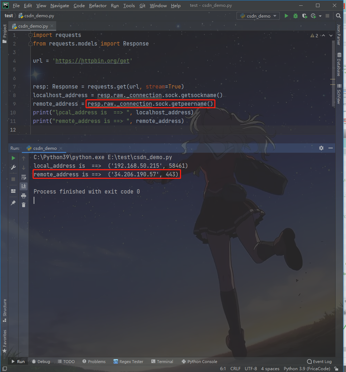
Task: Open the Git menu
Action: [142, 5]
